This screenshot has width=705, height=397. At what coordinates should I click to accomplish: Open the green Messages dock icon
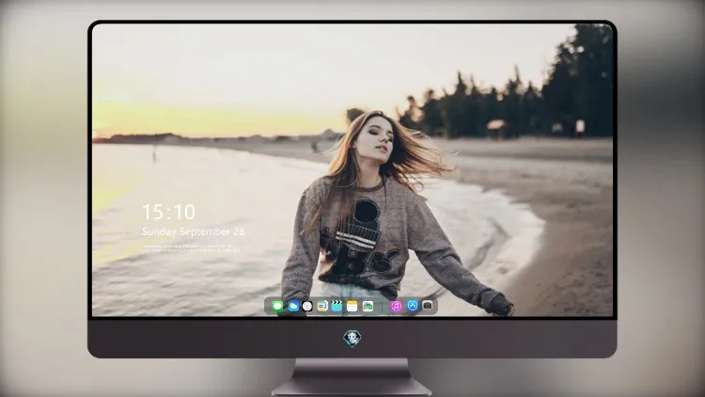(x=277, y=307)
